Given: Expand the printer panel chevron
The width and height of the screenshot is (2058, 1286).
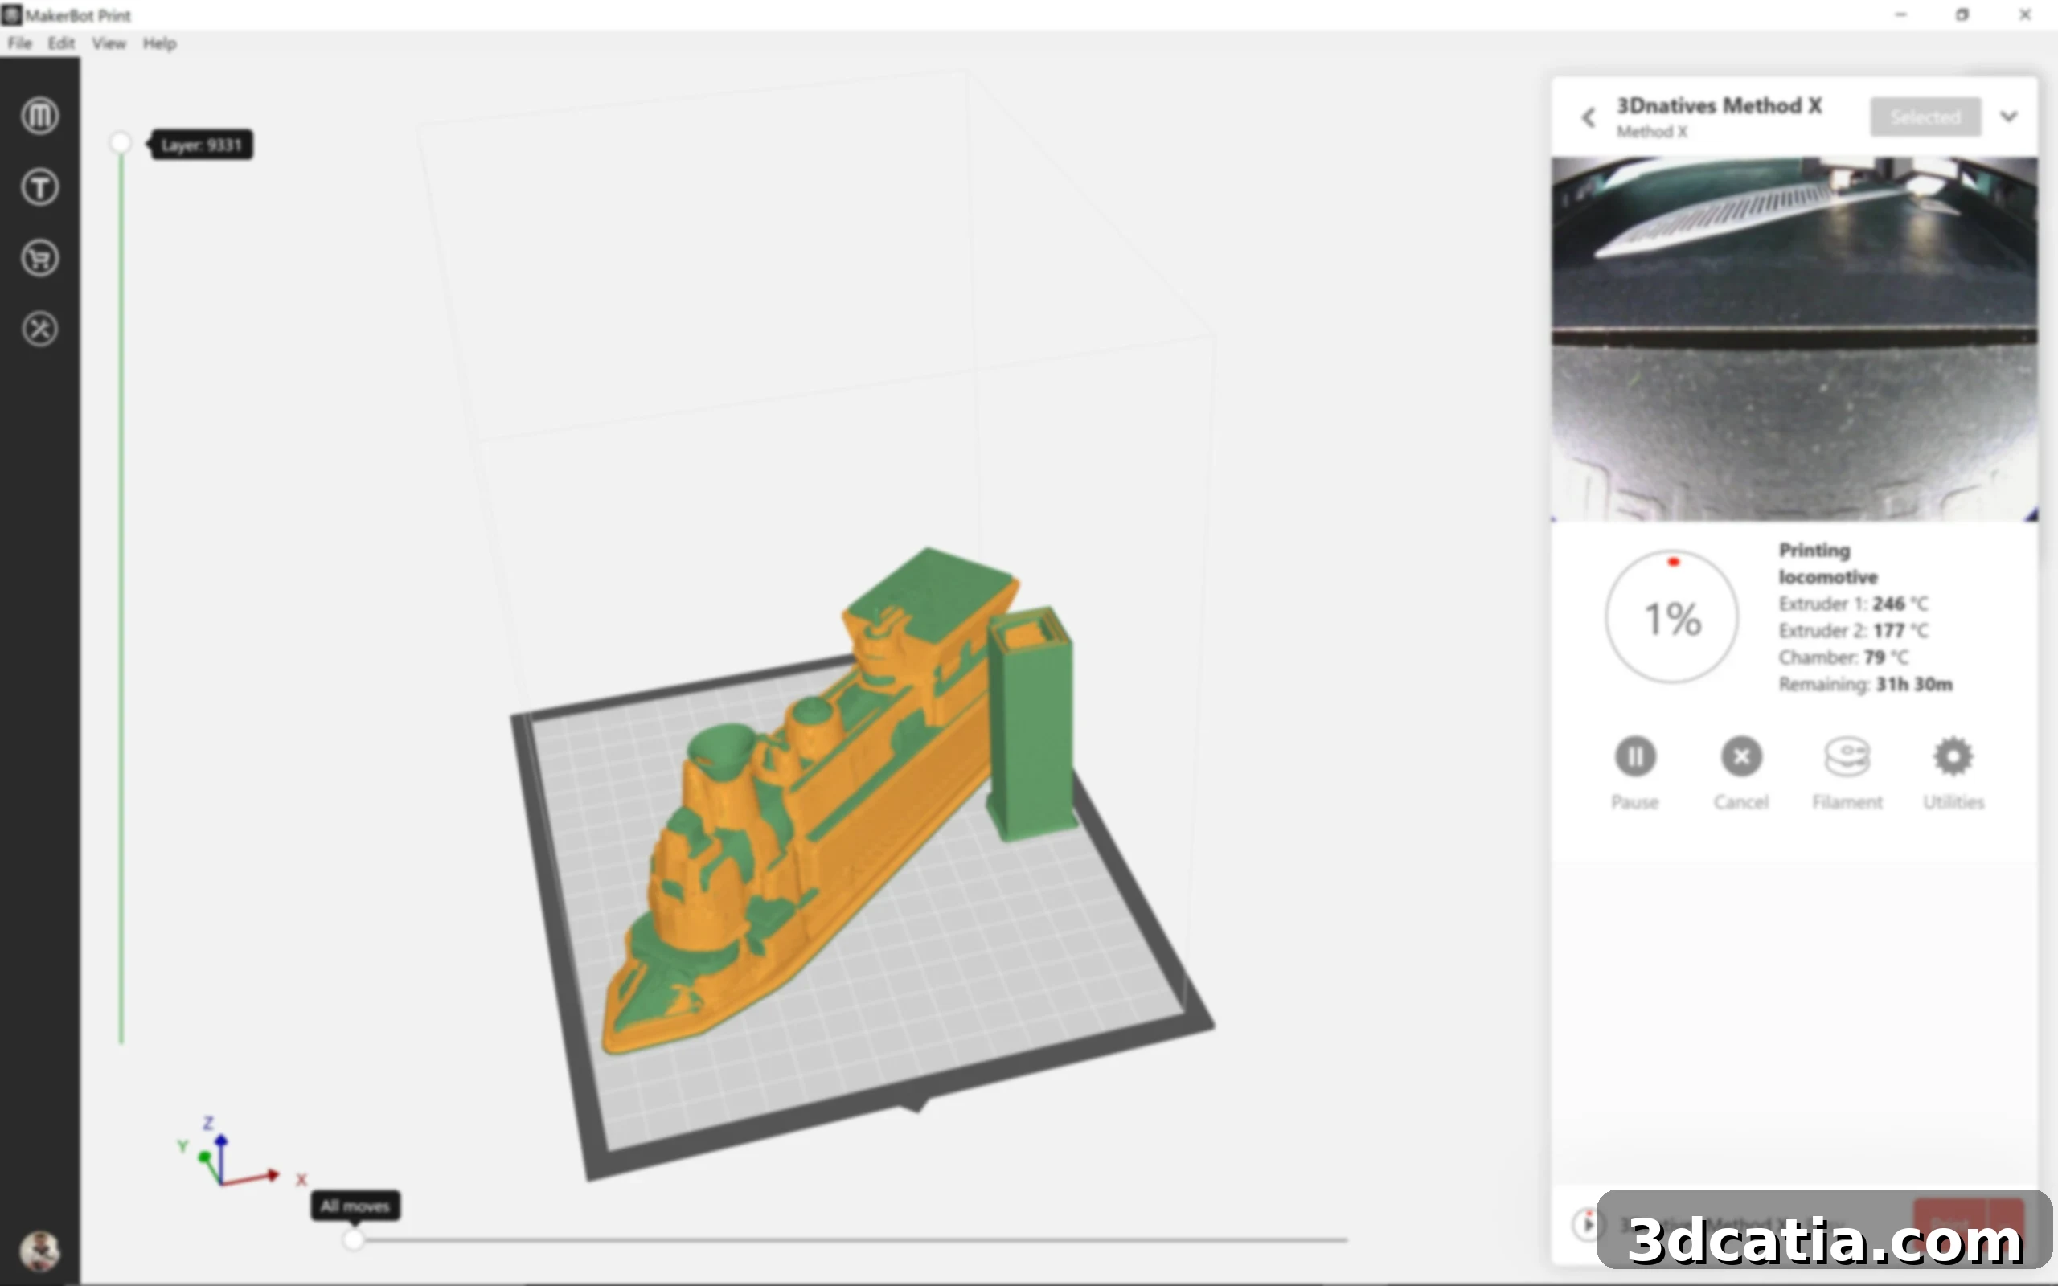Looking at the screenshot, I should [2009, 117].
